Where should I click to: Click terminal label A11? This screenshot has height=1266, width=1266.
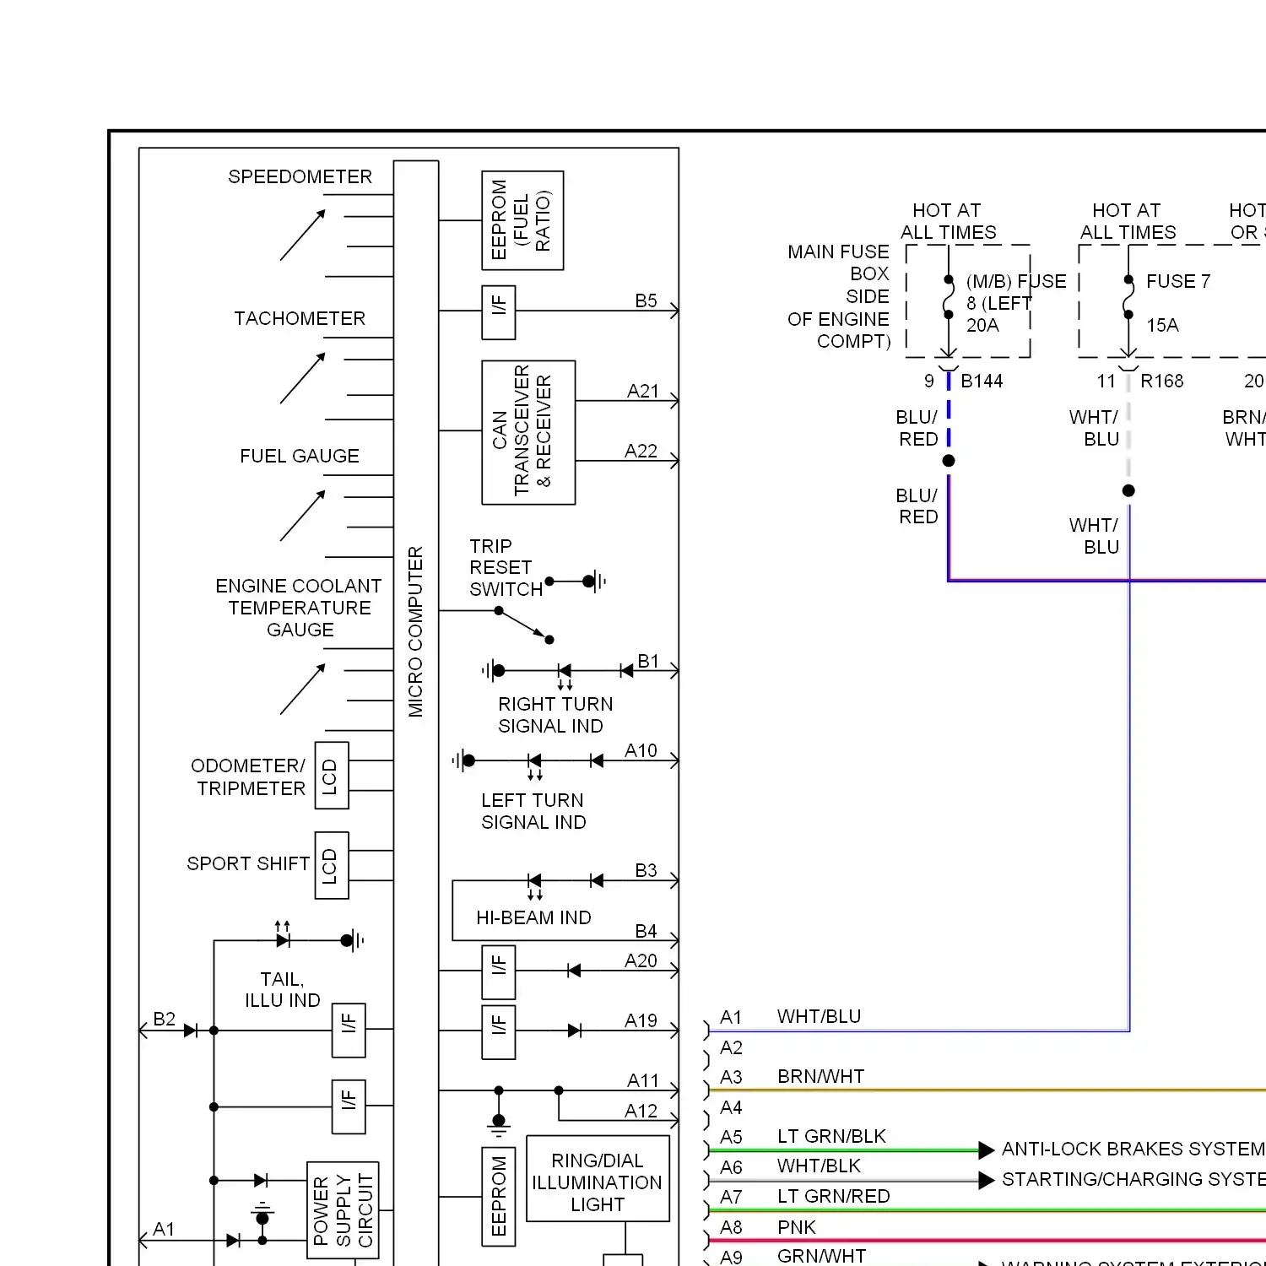coord(642,1080)
